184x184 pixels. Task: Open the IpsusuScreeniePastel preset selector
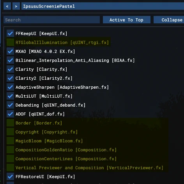coord(103,6)
